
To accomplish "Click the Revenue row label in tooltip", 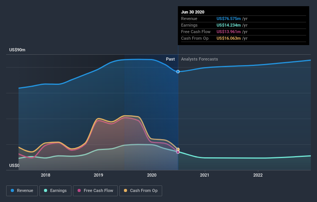I will pyautogui.click(x=189, y=19).
